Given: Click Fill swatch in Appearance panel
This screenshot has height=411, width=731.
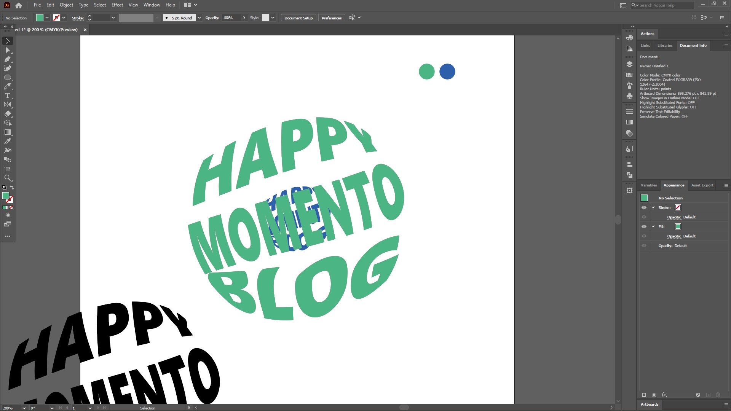Looking at the screenshot, I should (x=678, y=226).
